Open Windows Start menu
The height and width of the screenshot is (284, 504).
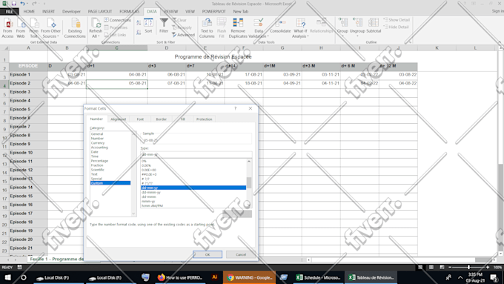click(x=7, y=277)
